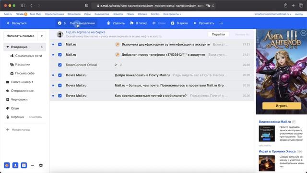This screenshot has width=307, height=173.
Task: Click the Гид по торговле на бирже link
Action: pos(85,32)
